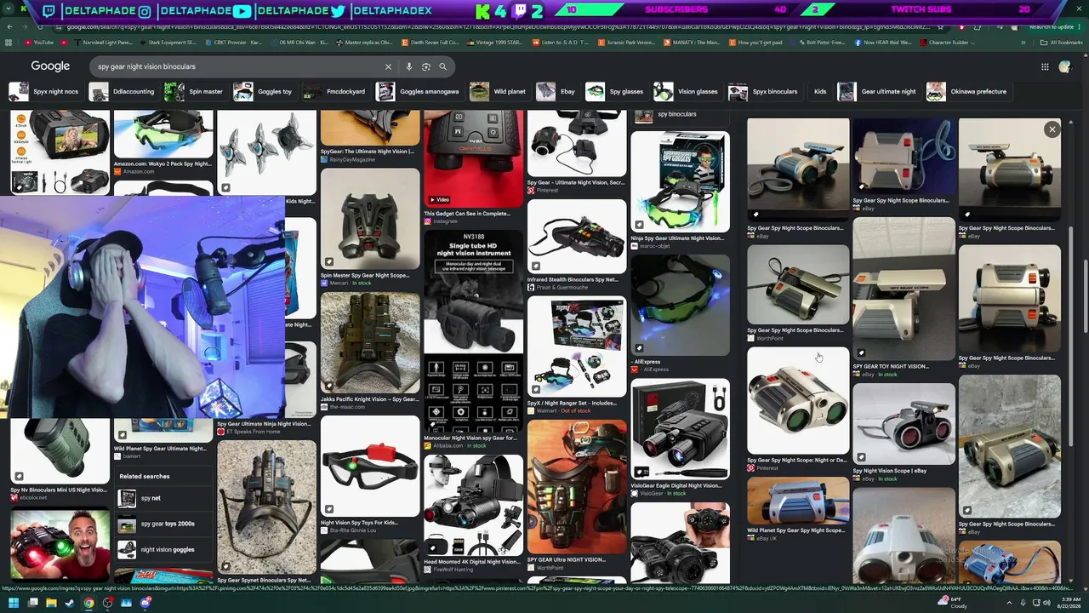This screenshot has width=1089, height=613.
Task: Go to the Google logo homepage
Action: pyautogui.click(x=50, y=66)
